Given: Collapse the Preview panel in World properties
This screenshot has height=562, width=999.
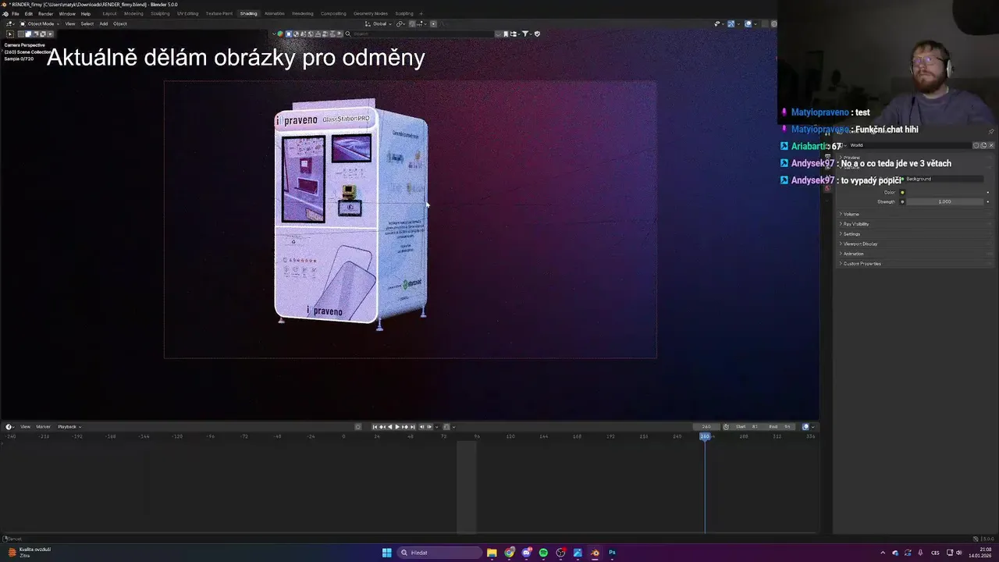Looking at the screenshot, I should pyautogui.click(x=851, y=158).
